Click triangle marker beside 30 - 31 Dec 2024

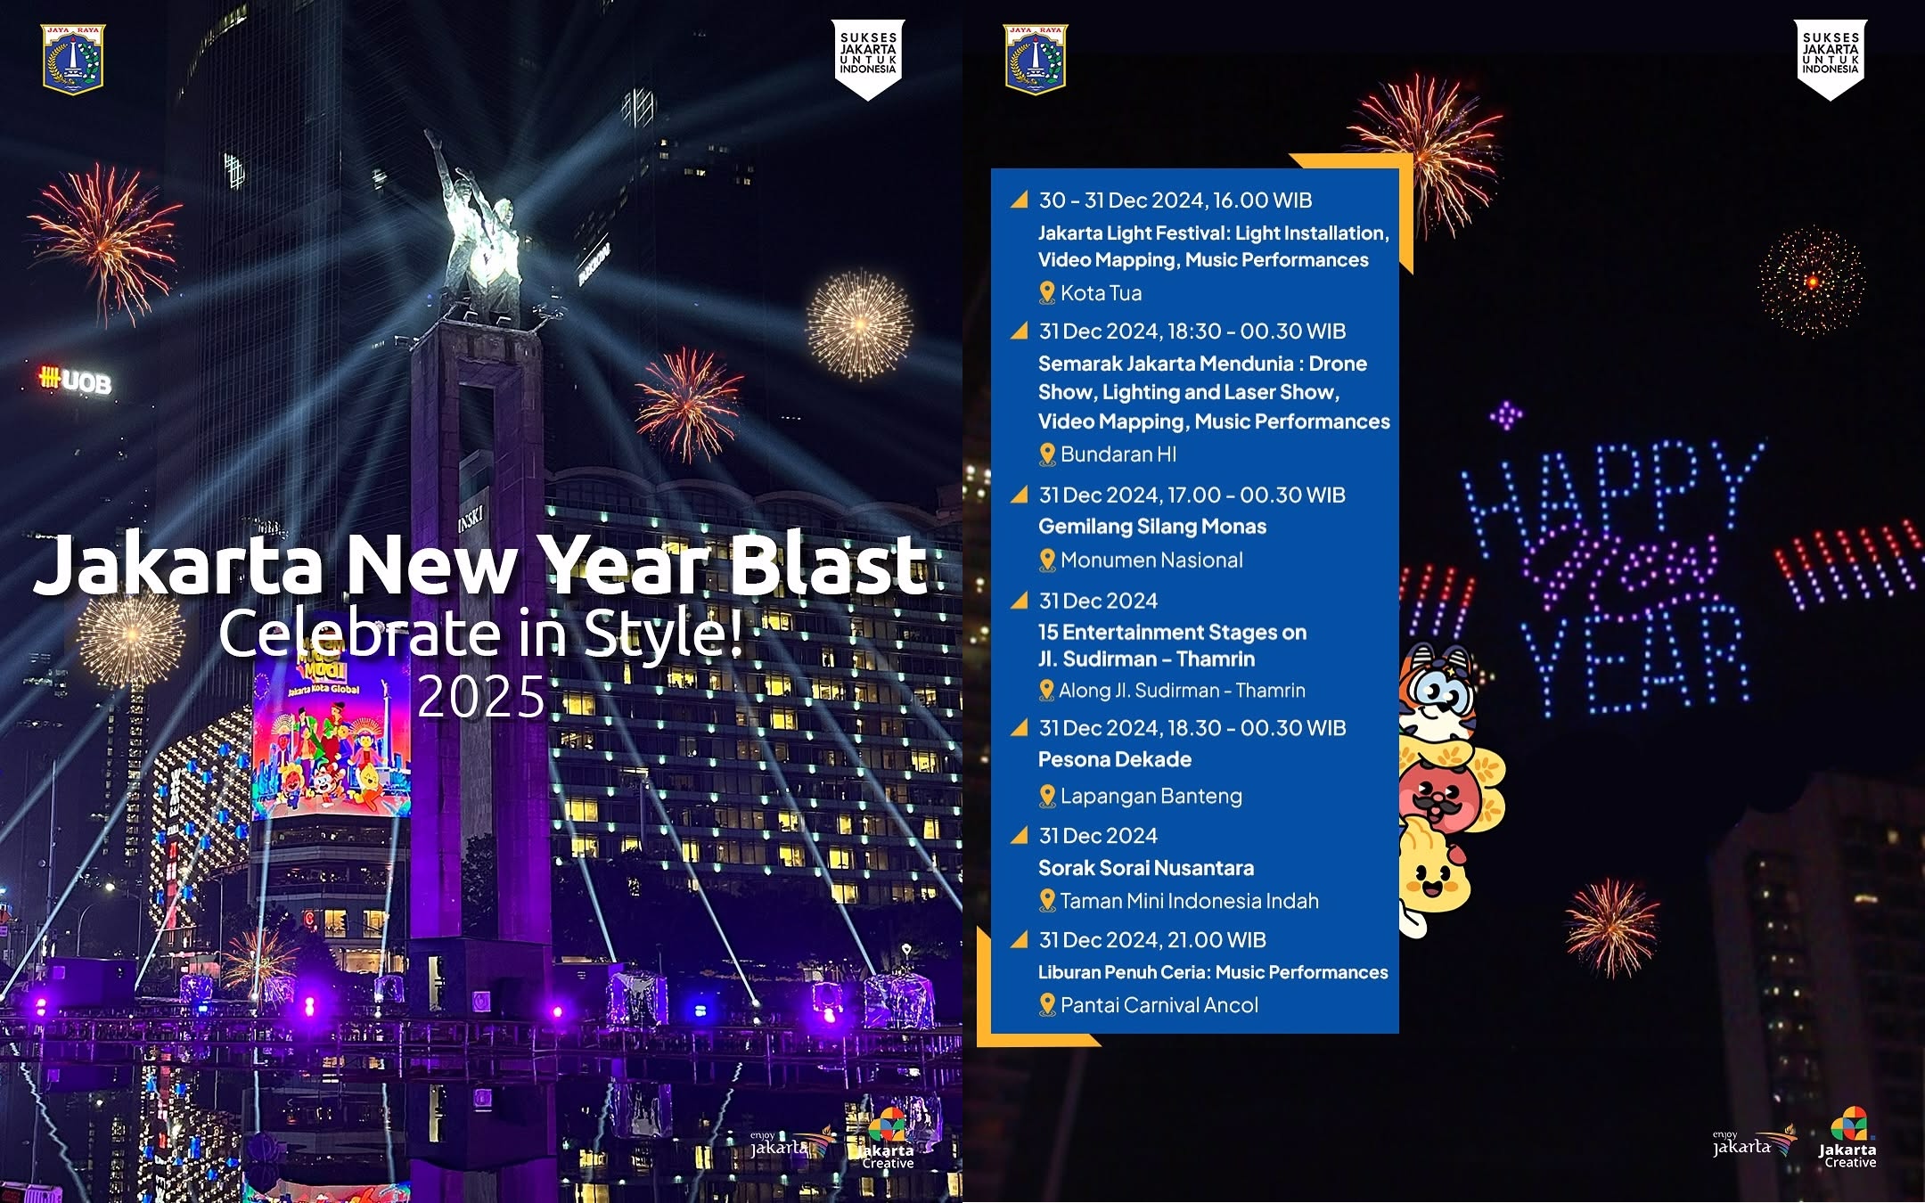[1020, 200]
